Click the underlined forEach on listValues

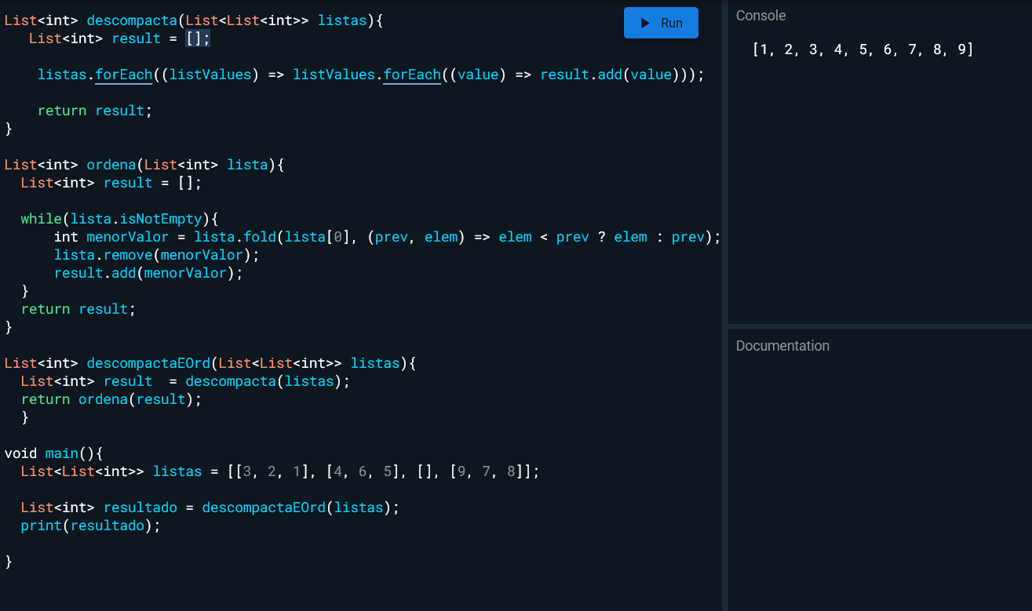click(x=411, y=75)
